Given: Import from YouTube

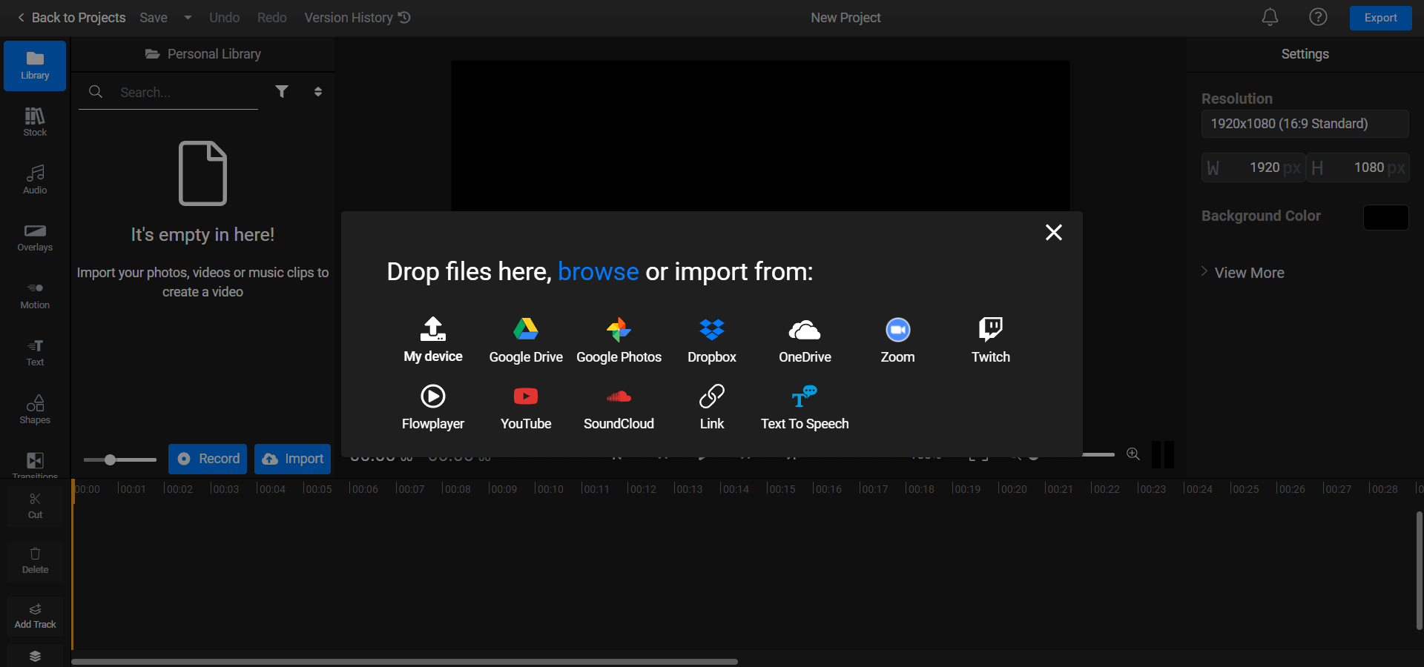Looking at the screenshot, I should click(x=526, y=407).
